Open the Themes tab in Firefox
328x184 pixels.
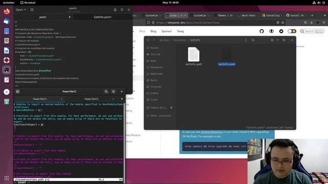point(223,15)
